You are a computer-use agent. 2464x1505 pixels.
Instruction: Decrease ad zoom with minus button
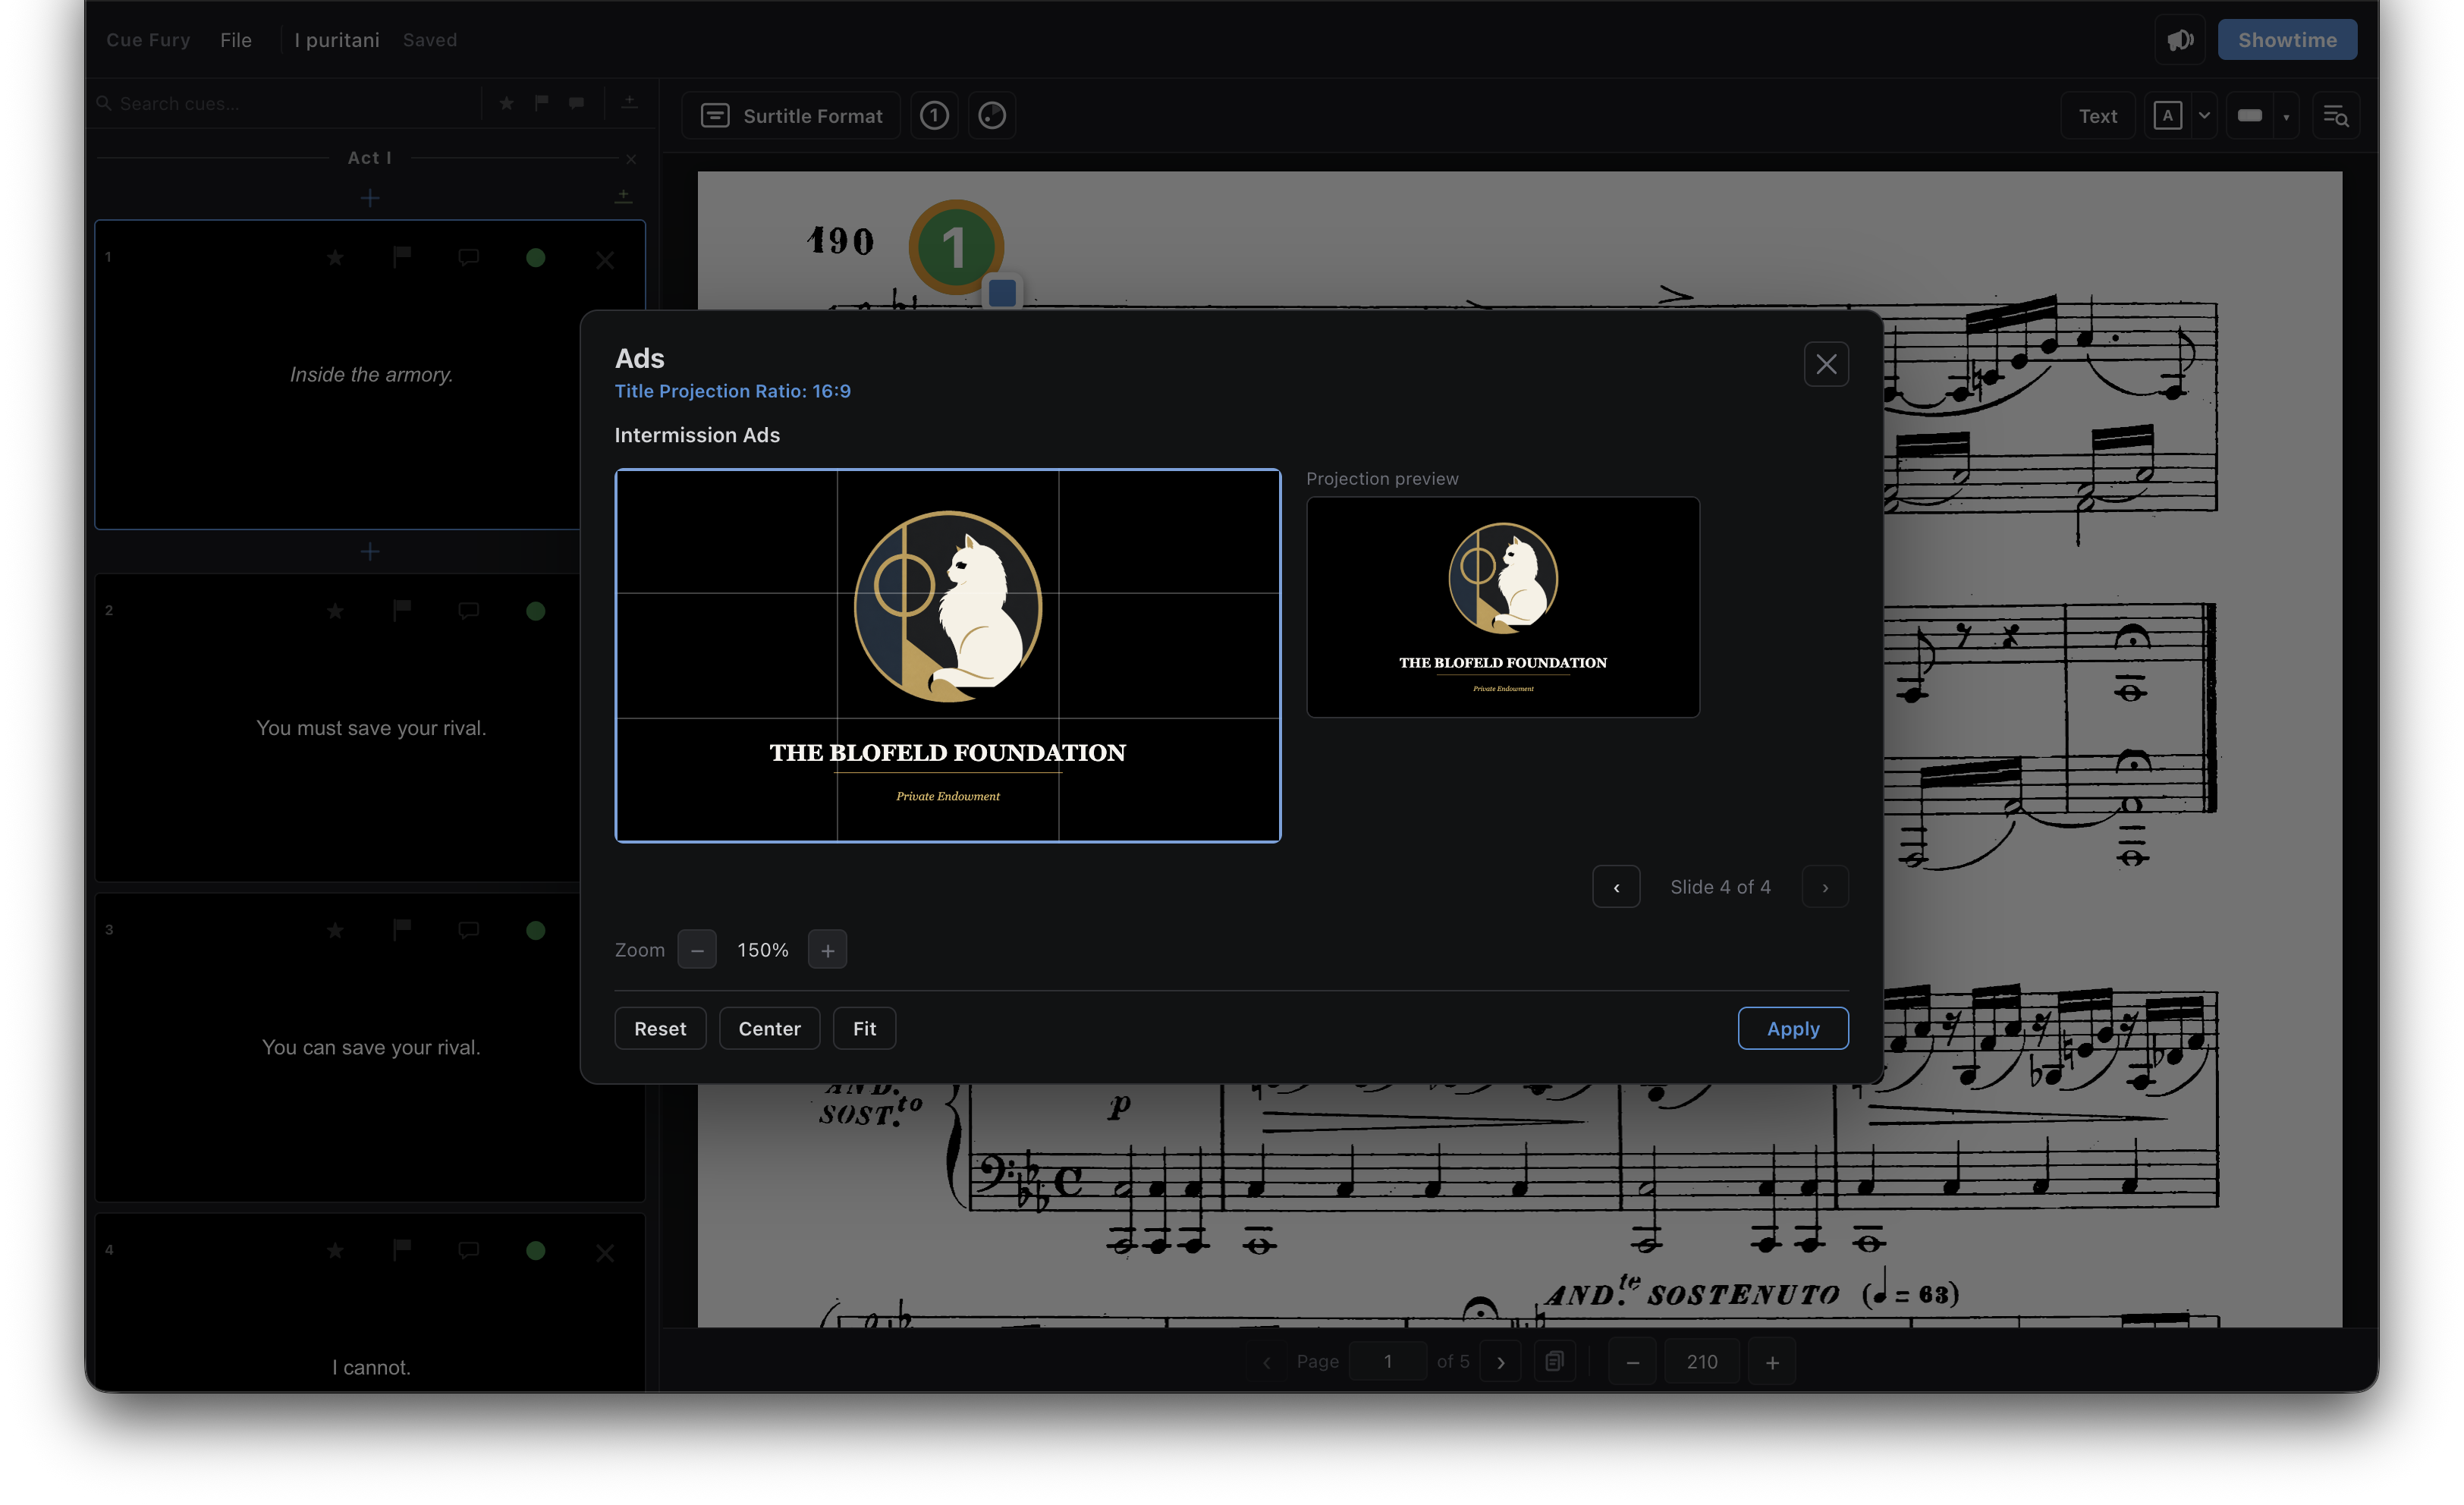point(697,950)
